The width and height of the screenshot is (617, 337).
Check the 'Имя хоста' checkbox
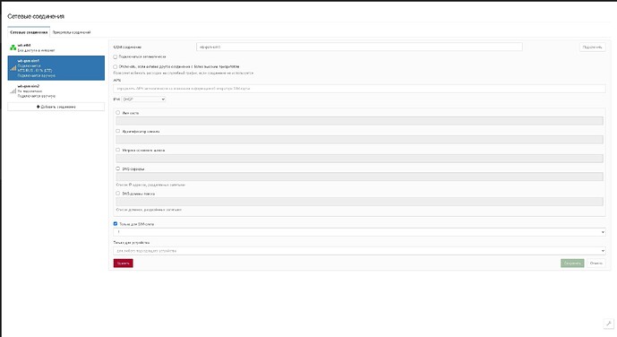[x=117, y=113]
